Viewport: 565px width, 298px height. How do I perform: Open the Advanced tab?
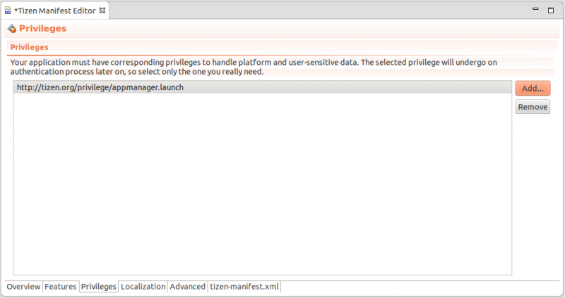pyautogui.click(x=187, y=287)
